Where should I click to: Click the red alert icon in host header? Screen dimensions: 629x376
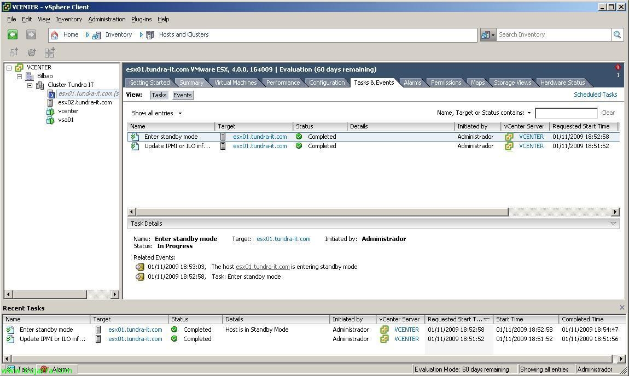(x=618, y=67)
